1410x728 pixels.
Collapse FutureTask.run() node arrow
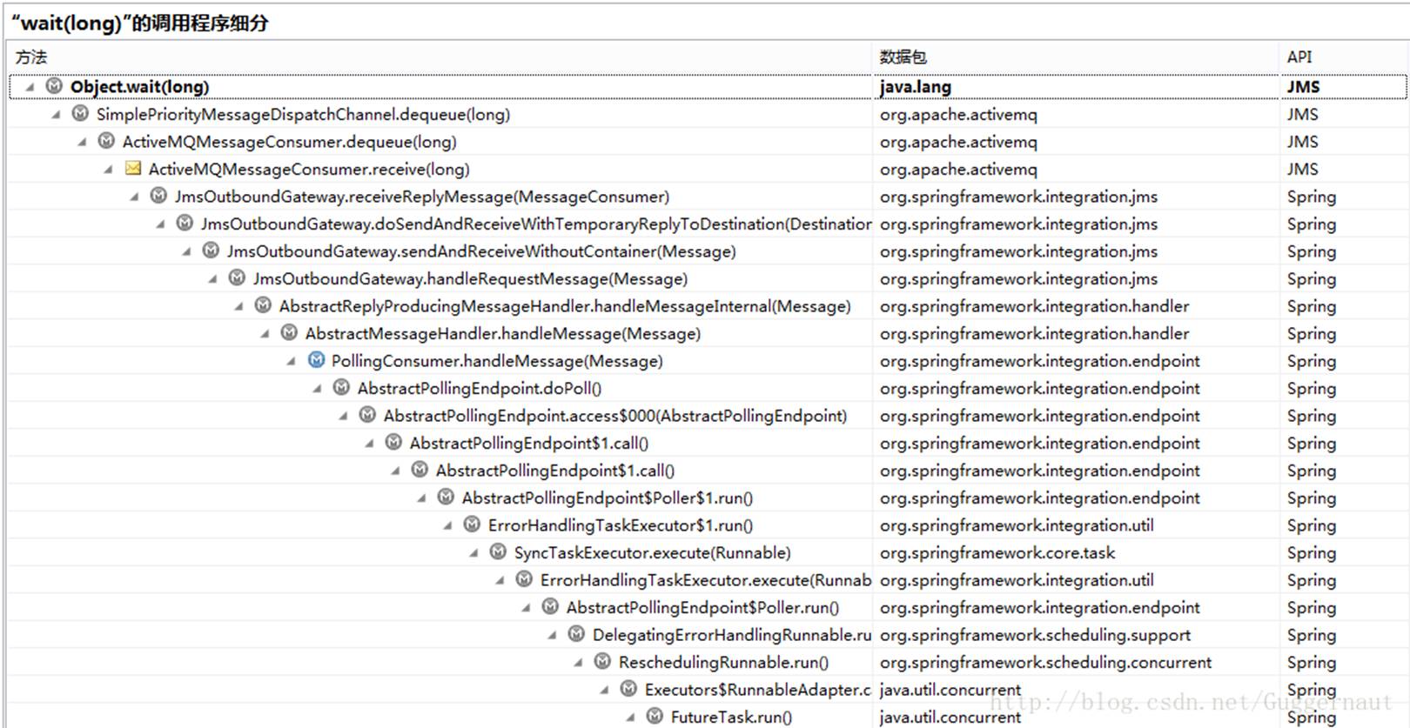pos(631,717)
